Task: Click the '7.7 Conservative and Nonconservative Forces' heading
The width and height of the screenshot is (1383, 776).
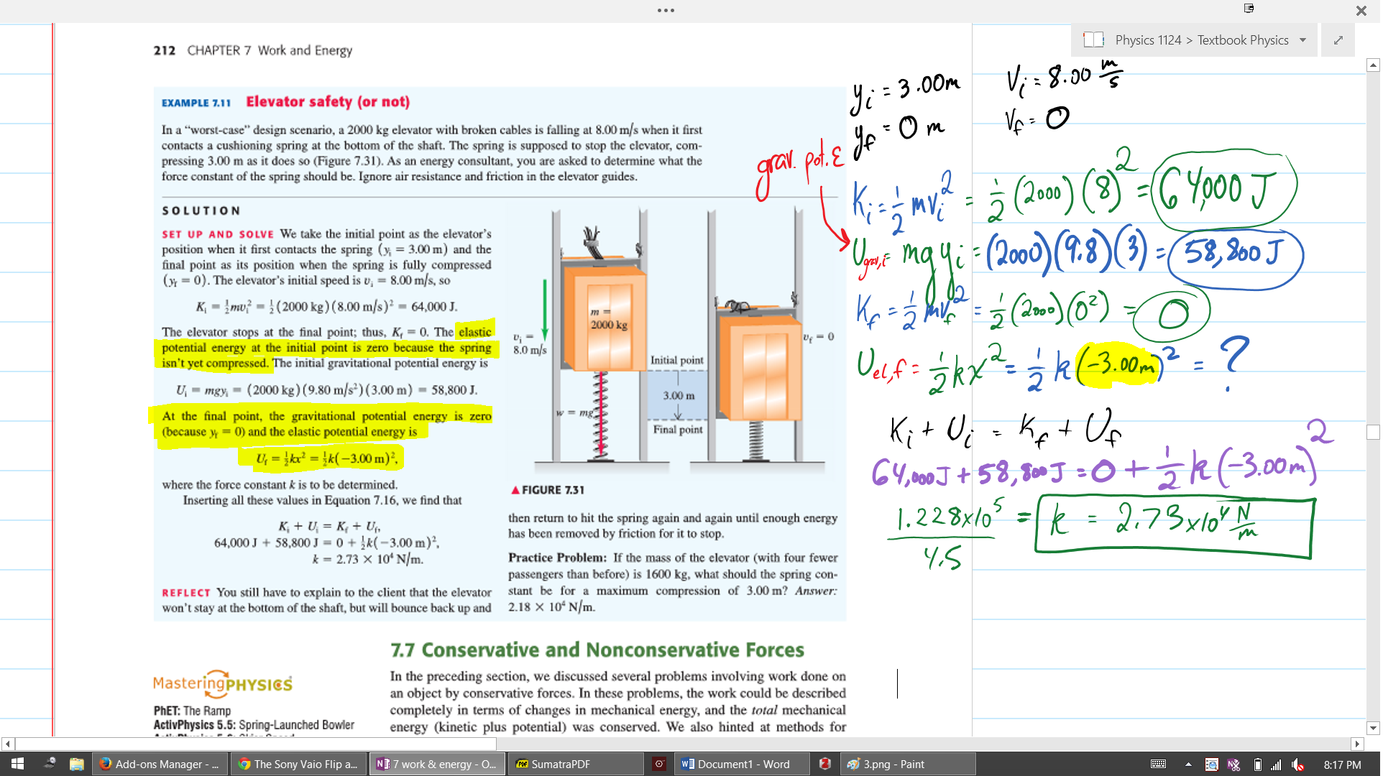Action: click(x=597, y=650)
